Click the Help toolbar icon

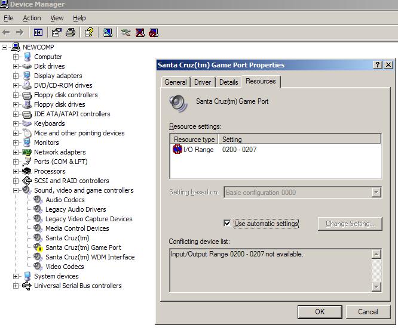pyautogui.click(x=89, y=32)
